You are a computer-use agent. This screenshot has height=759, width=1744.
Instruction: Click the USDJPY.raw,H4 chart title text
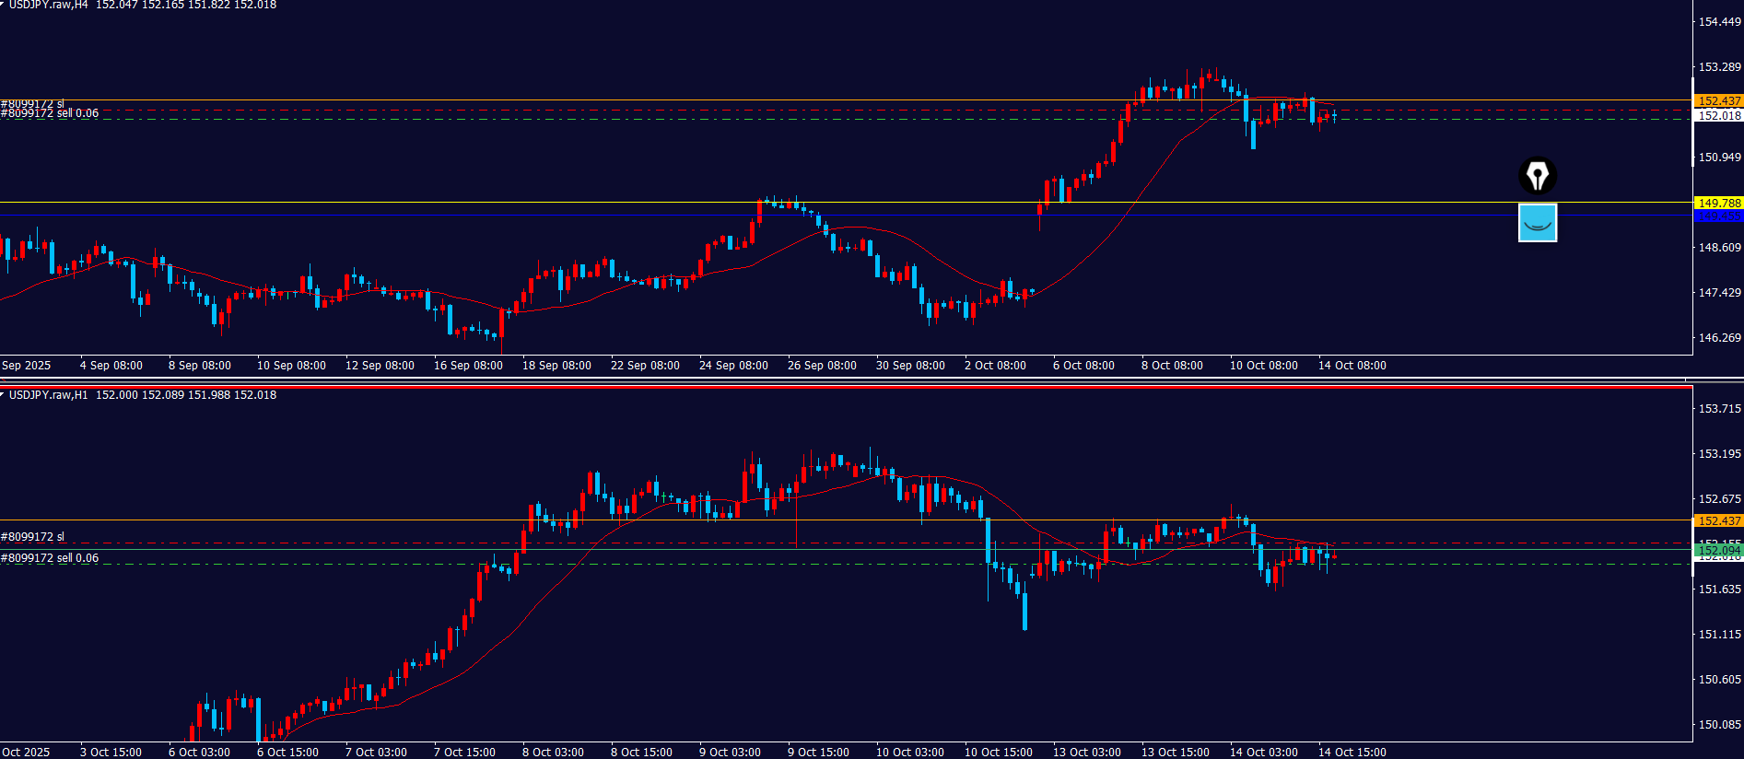(48, 6)
